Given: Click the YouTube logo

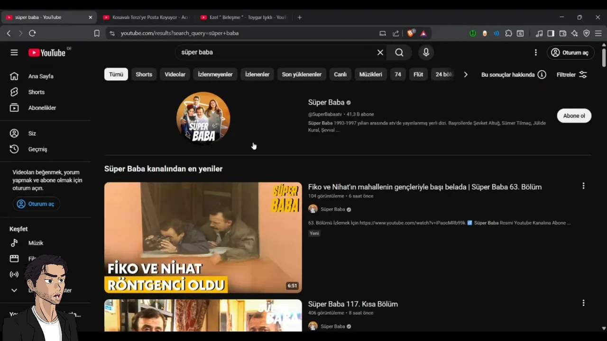Looking at the screenshot, I should 47,53.
